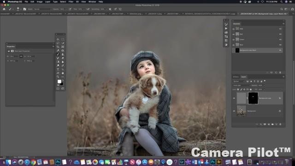Open the File menu
Screen dimensions: 295x166
(x=26, y=2)
